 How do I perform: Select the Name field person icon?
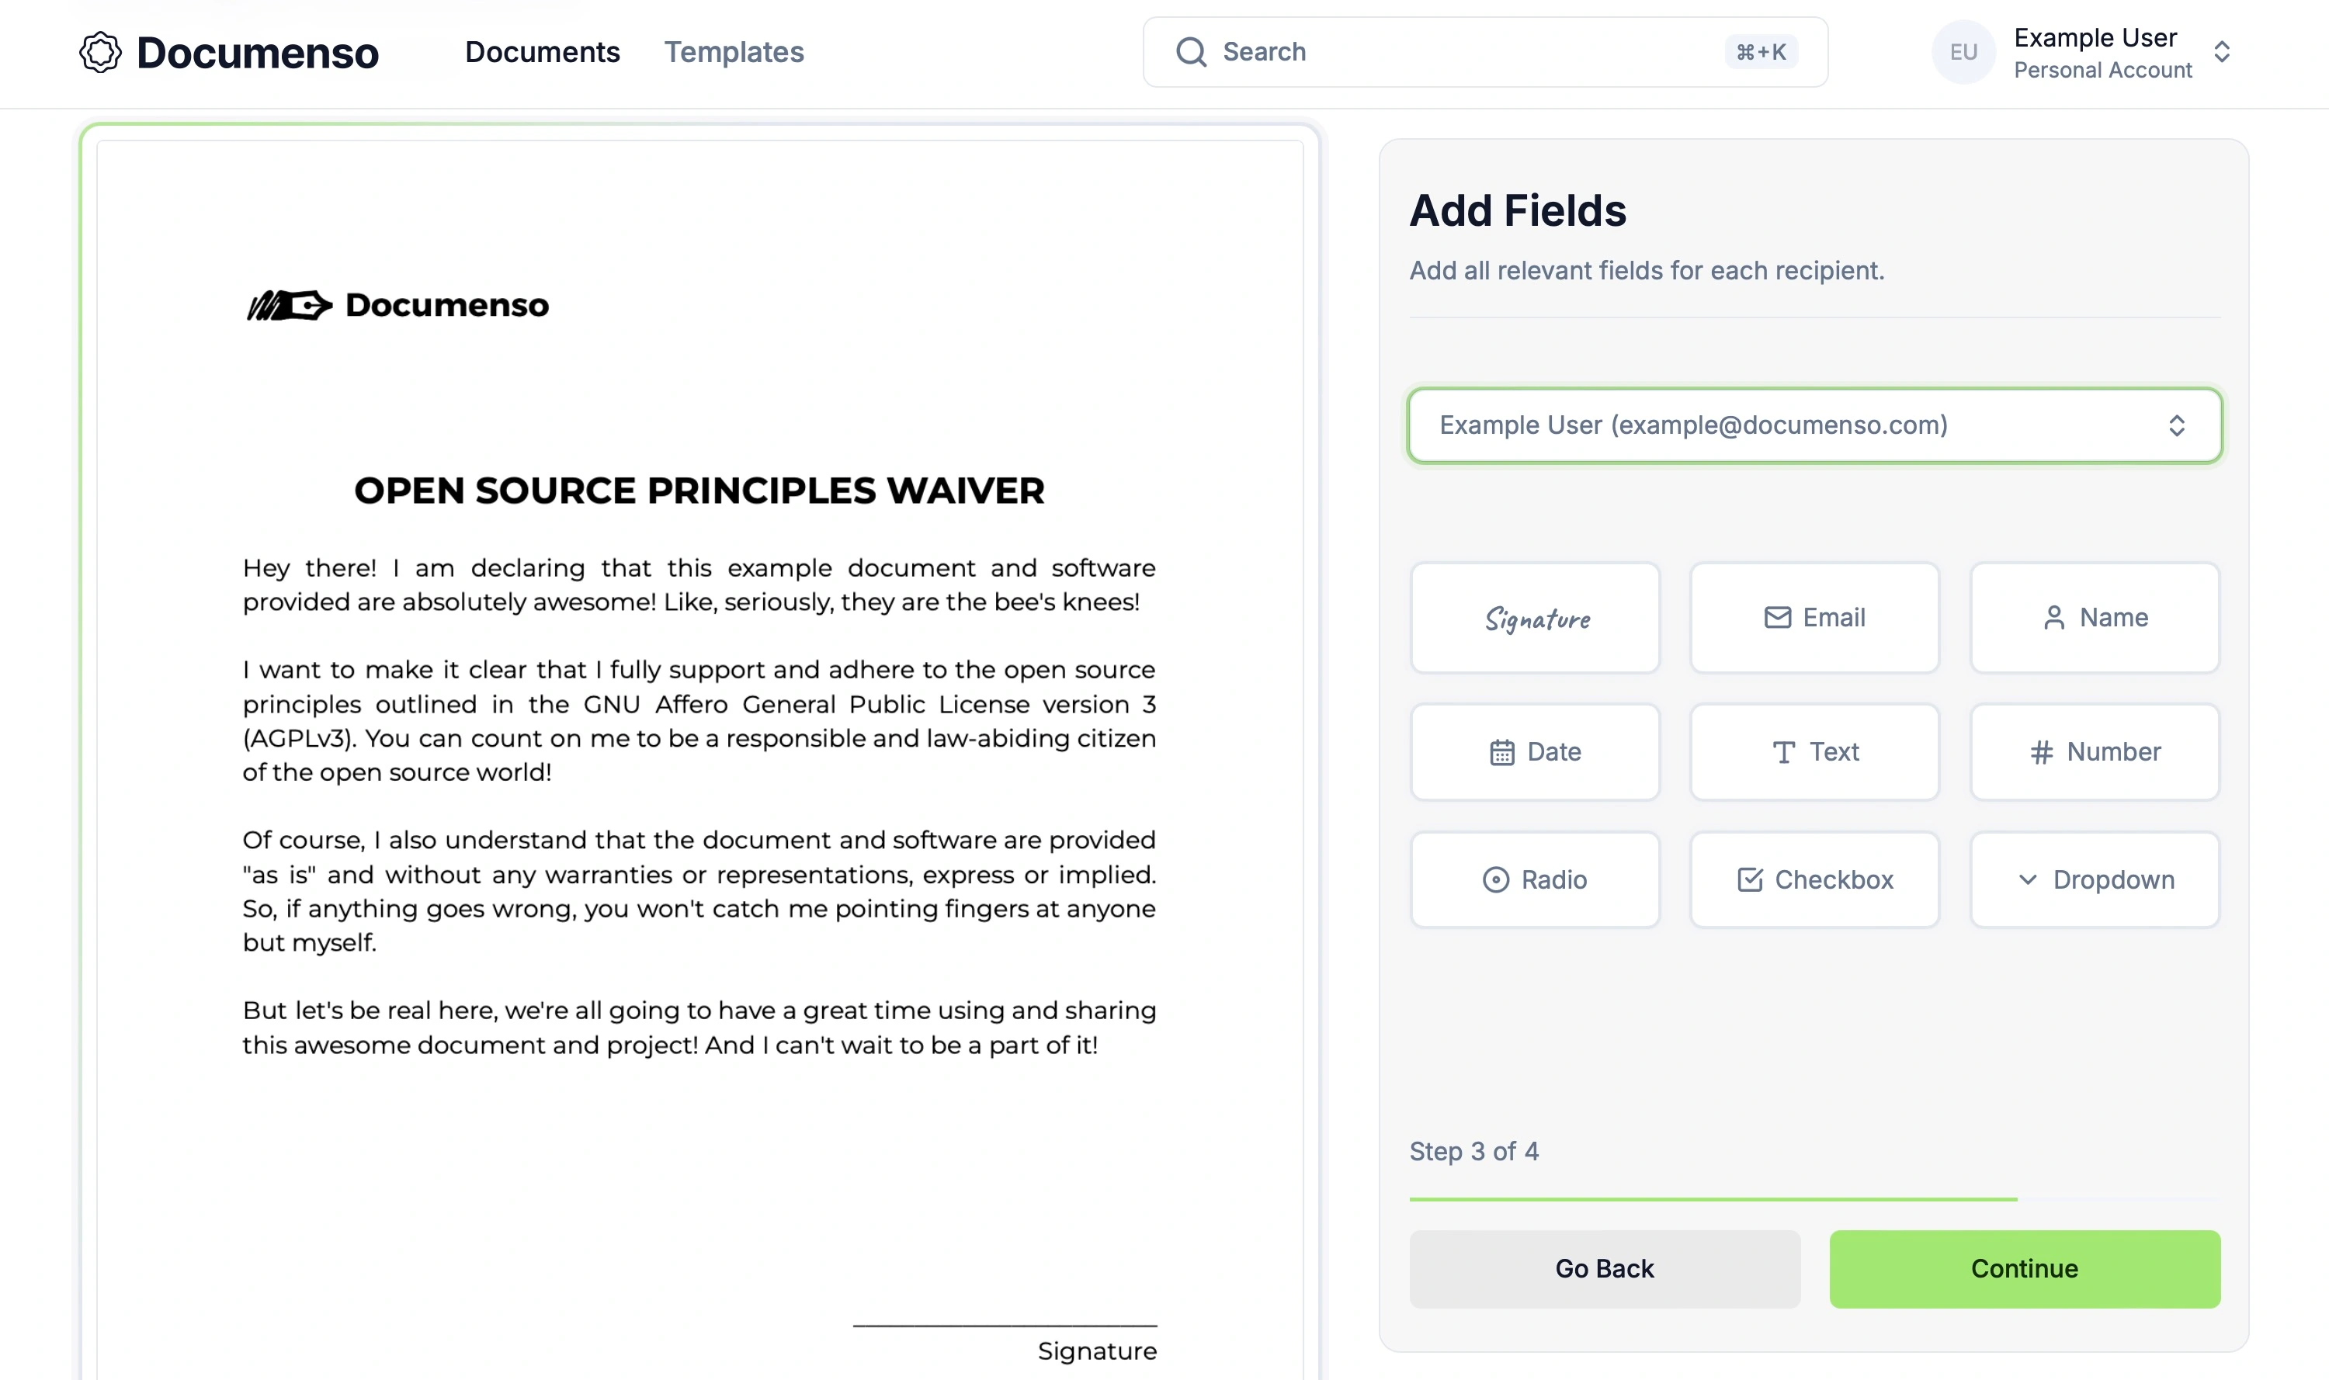pos(2053,619)
